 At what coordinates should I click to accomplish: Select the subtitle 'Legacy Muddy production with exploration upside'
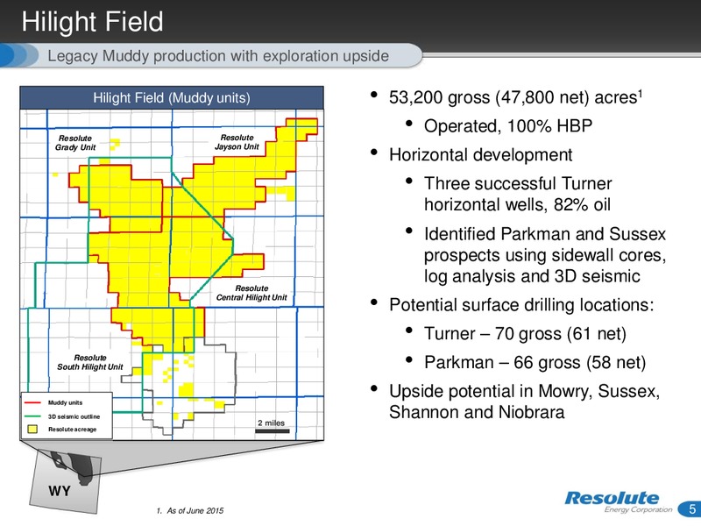point(218,56)
